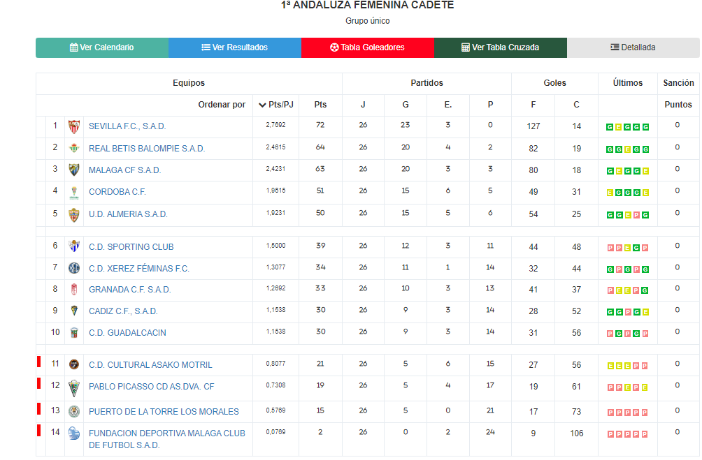The height and width of the screenshot is (460, 702).
Task: Click the red relegation marker for position 11
Action: click(39, 362)
